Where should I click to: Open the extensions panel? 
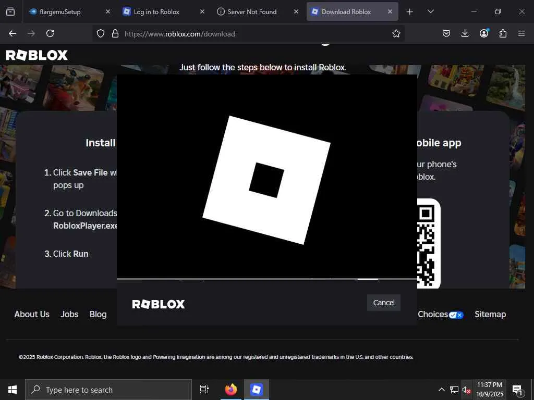coord(503,33)
